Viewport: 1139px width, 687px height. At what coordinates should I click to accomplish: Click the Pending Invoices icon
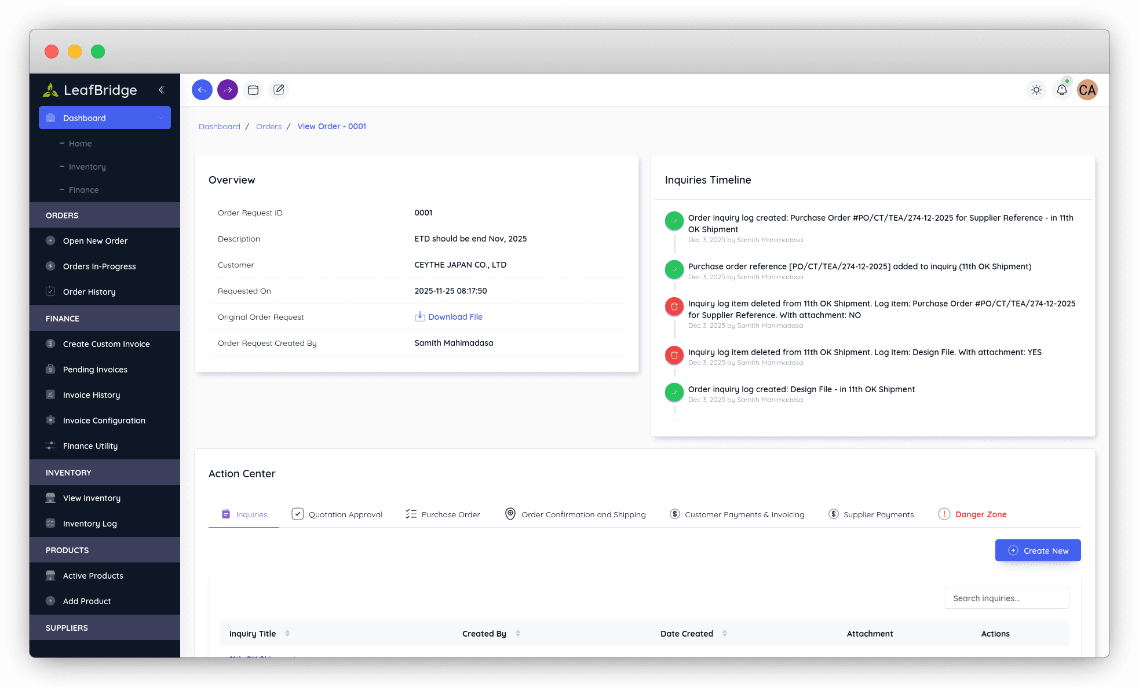point(50,369)
